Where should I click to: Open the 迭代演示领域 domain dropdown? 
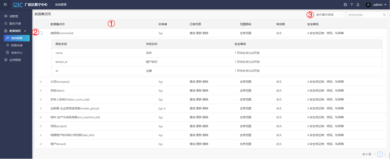(x=330, y=15)
